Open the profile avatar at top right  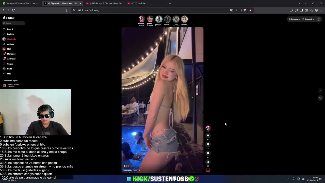[319, 19]
